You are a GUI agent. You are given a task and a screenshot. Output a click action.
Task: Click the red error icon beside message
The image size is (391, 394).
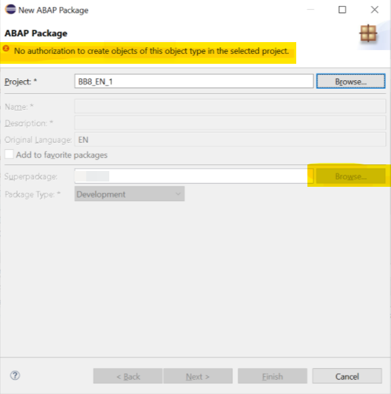pyautogui.click(x=7, y=49)
